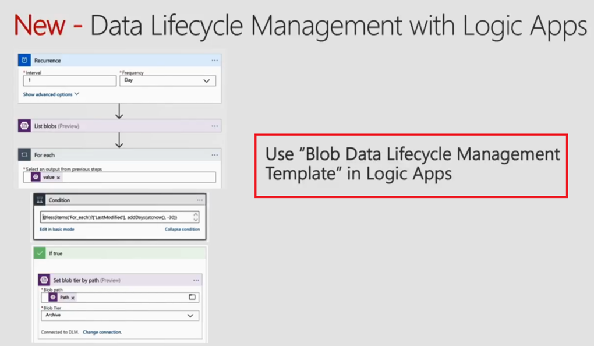This screenshot has height=346, width=594.
Task: Remove the Path token from Blob path
Action: [x=73, y=298]
